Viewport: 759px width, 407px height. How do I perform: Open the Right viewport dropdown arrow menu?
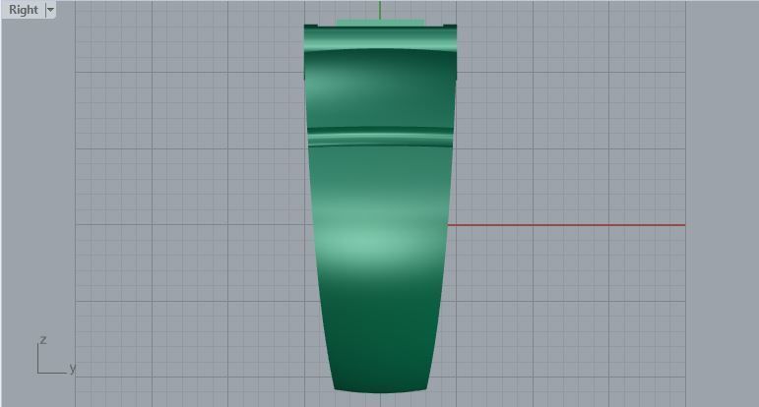[50, 10]
